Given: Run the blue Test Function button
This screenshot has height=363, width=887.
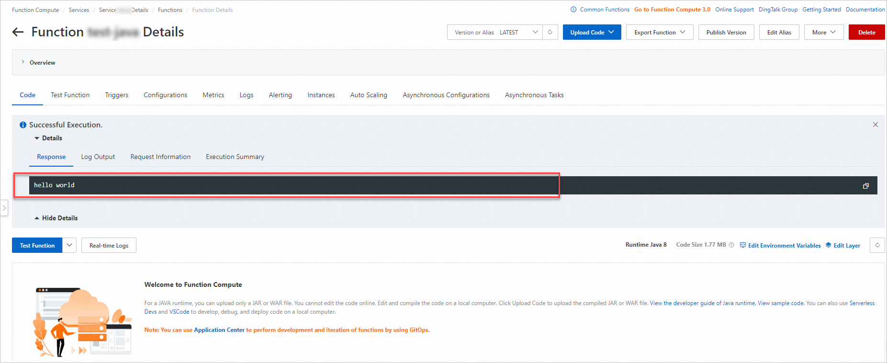Looking at the screenshot, I should (37, 245).
